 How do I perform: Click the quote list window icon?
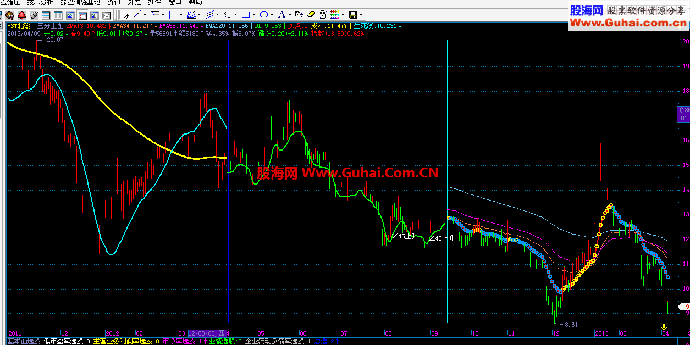click(x=95, y=15)
